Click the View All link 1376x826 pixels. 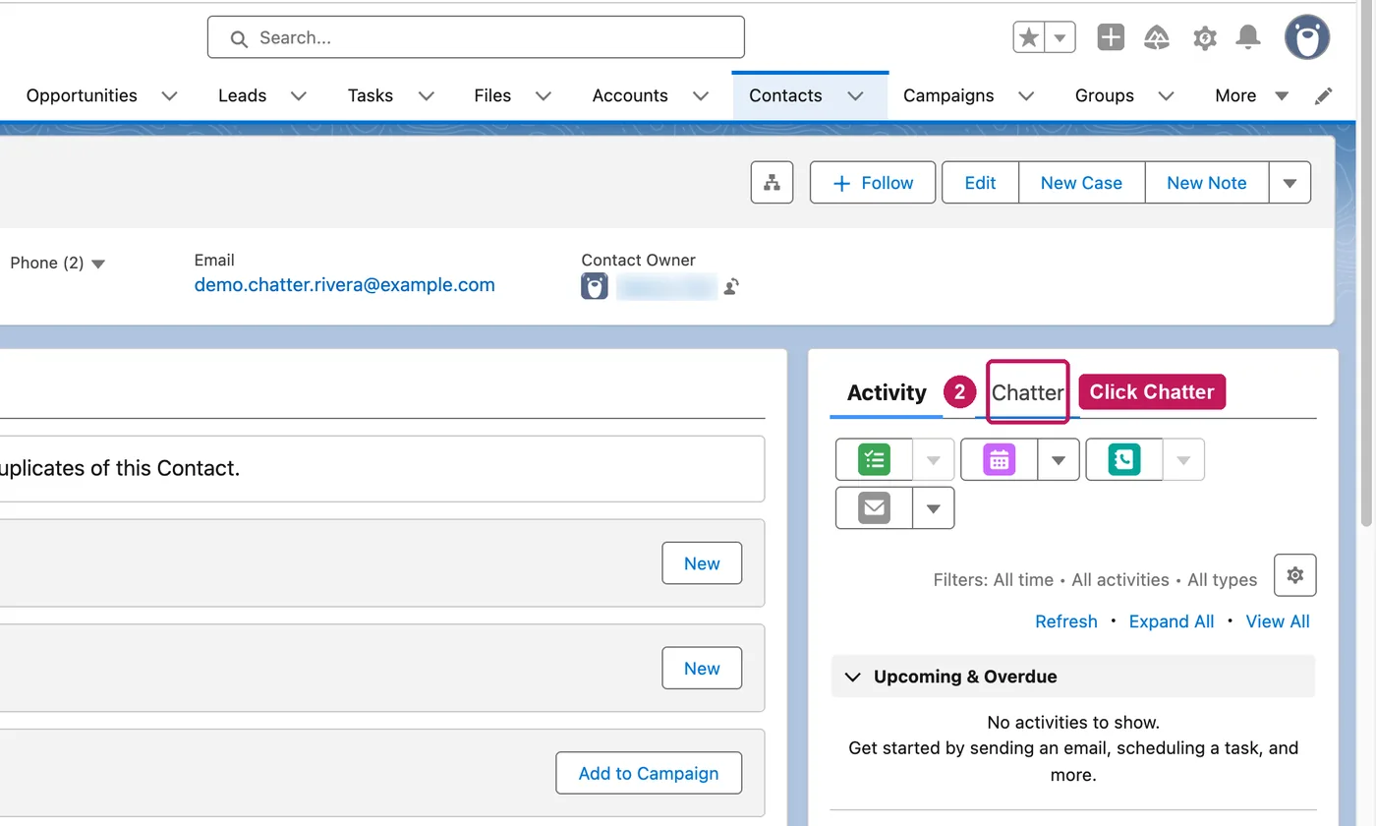(x=1278, y=621)
